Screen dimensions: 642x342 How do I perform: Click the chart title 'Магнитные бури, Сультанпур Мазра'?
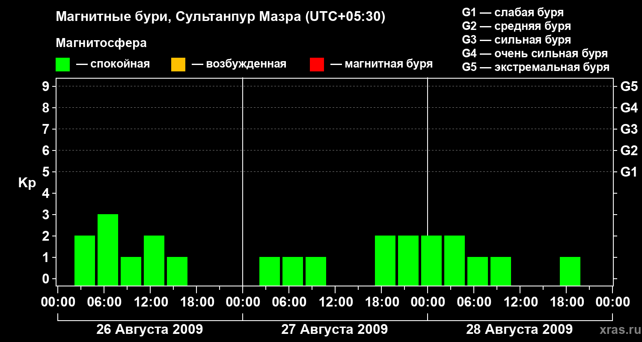(x=220, y=17)
